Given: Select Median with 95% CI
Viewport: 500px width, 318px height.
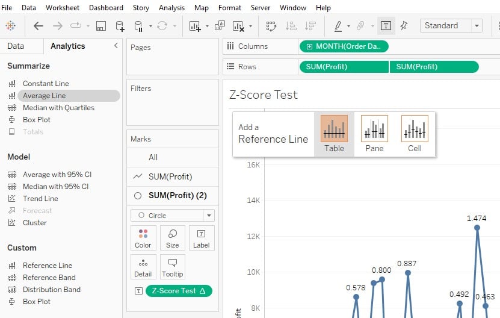Looking at the screenshot, I should coord(56,187).
